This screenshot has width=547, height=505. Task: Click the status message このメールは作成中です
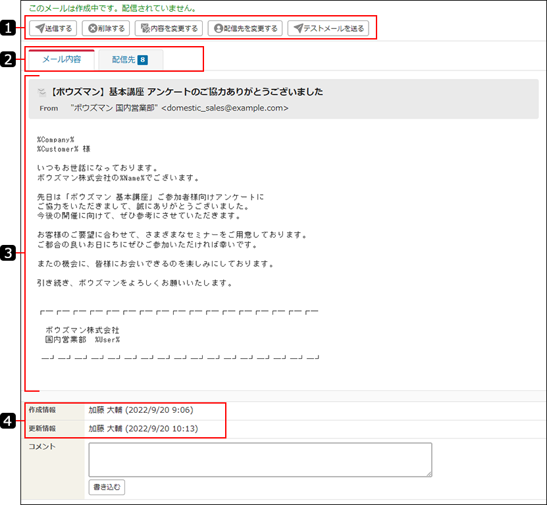click(x=113, y=9)
